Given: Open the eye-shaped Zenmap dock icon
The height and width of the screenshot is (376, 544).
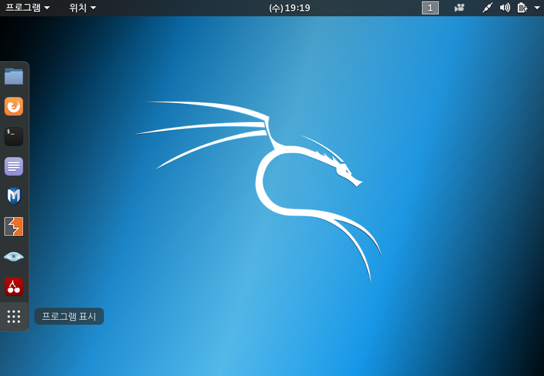Looking at the screenshot, I should click(14, 257).
